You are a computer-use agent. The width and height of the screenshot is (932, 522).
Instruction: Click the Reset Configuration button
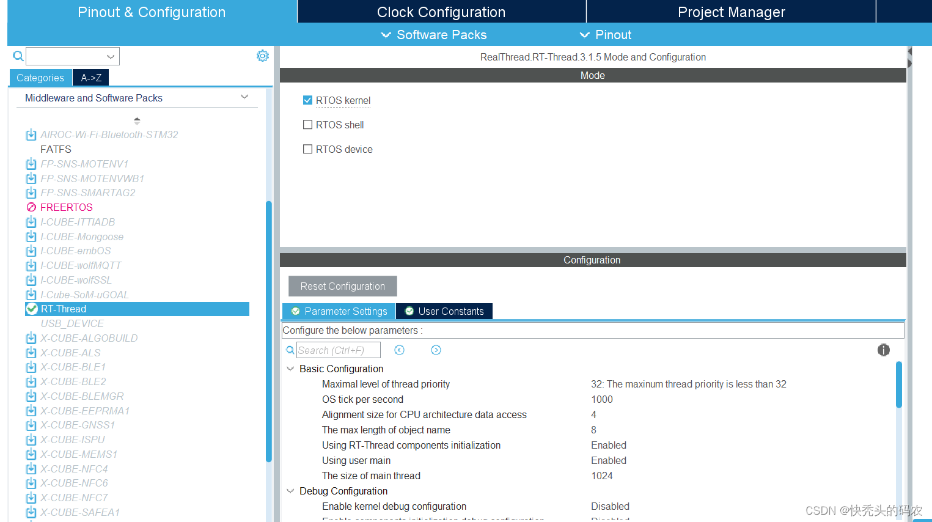(x=343, y=286)
